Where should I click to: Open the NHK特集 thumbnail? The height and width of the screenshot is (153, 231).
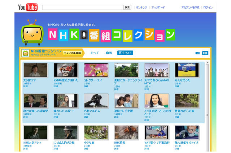coord(126,132)
